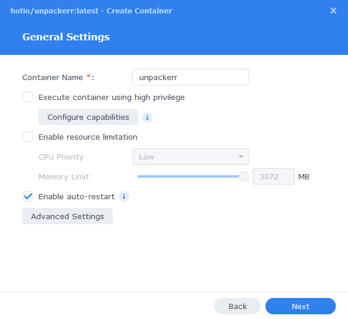This screenshot has width=348, height=319.
Task: Tick the Execute container using high privilege checkbox
Action: point(28,97)
